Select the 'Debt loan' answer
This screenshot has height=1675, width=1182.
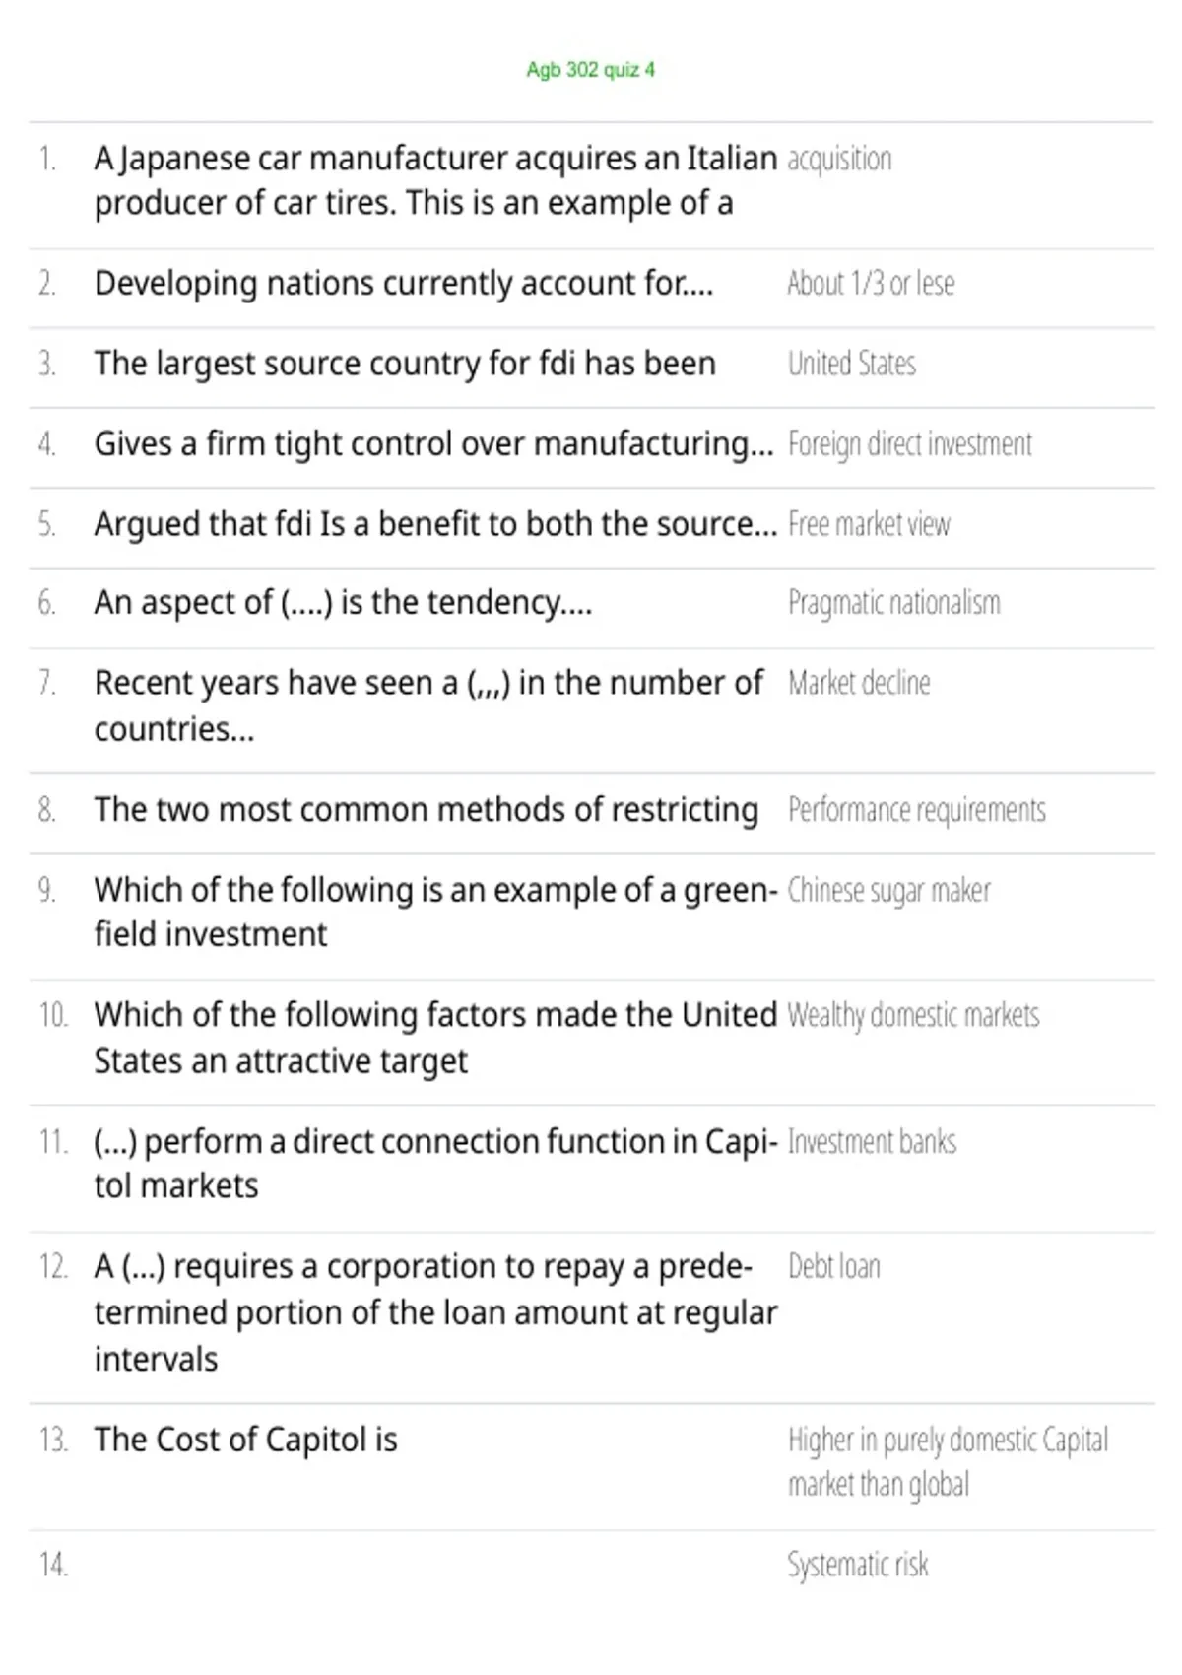(x=833, y=1267)
